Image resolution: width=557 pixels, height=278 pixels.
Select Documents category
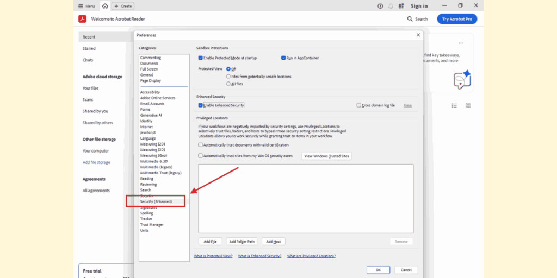point(149,64)
